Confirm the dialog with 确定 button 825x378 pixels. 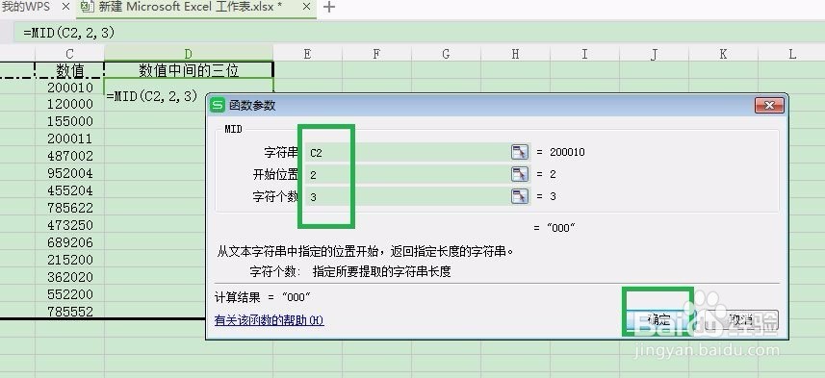point(659,319)
